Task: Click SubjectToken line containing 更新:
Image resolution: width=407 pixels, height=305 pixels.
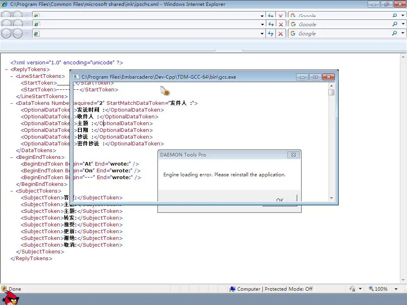Action: click(72, 232)
